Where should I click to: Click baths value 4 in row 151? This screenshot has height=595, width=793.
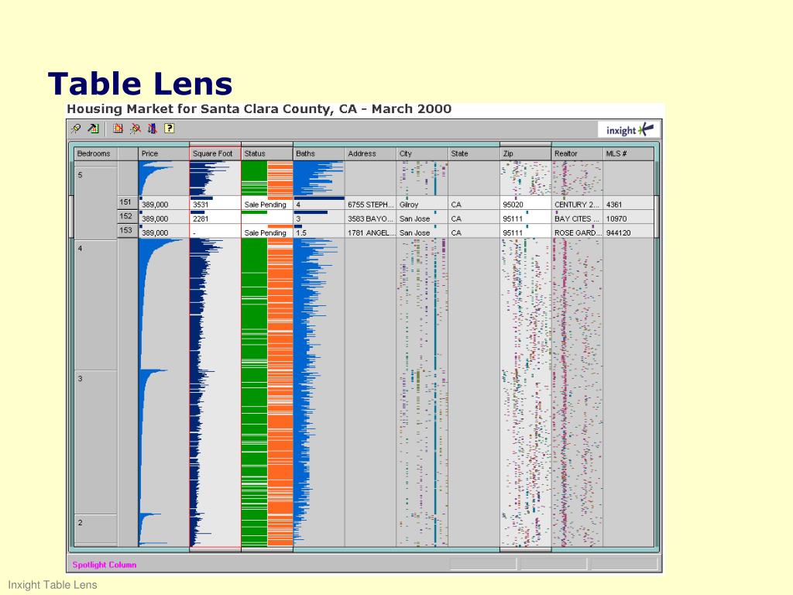pyautogui.click(x=298, y=205)
